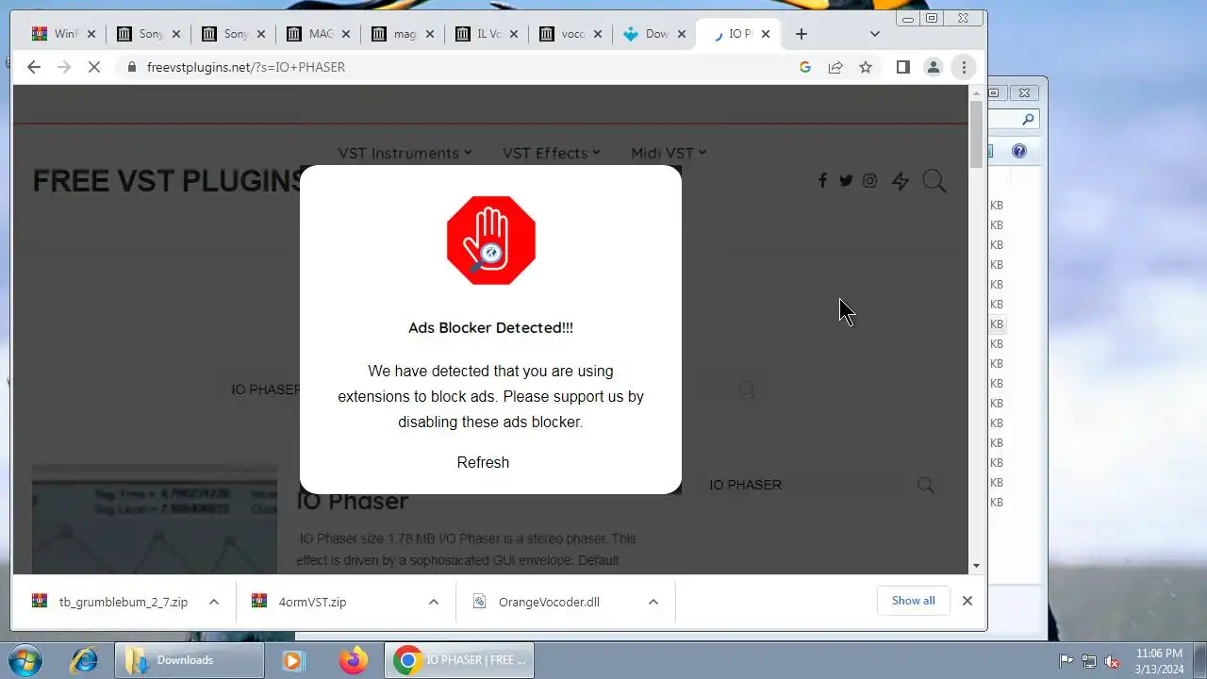Click Refresh in the ad blocker dialog
This screenshot has height=679, width=1207.
click(483, 462)
